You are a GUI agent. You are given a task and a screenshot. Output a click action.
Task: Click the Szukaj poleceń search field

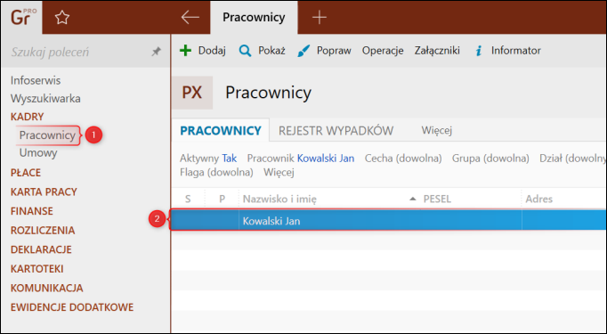pos(77,52)
